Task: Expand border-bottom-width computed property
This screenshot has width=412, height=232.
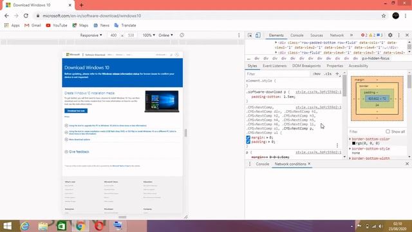Action: click(x=350, y=159)
